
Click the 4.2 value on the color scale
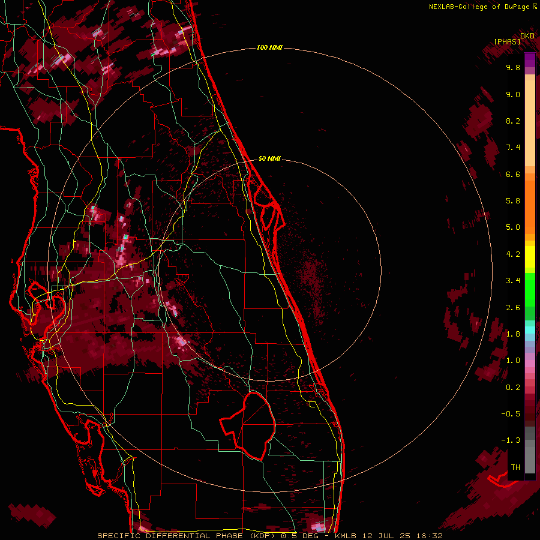point(513,254)
